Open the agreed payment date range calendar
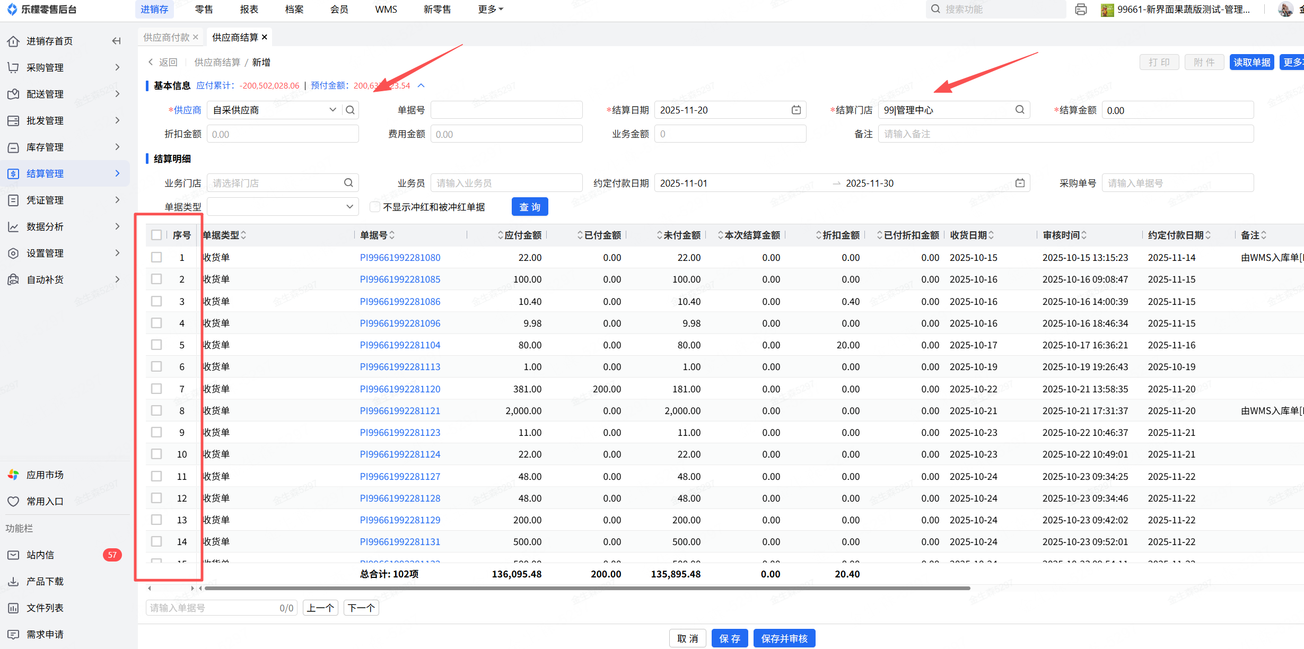The width and height of the screenshot is (1304, 649). (x=1020, y=183)
